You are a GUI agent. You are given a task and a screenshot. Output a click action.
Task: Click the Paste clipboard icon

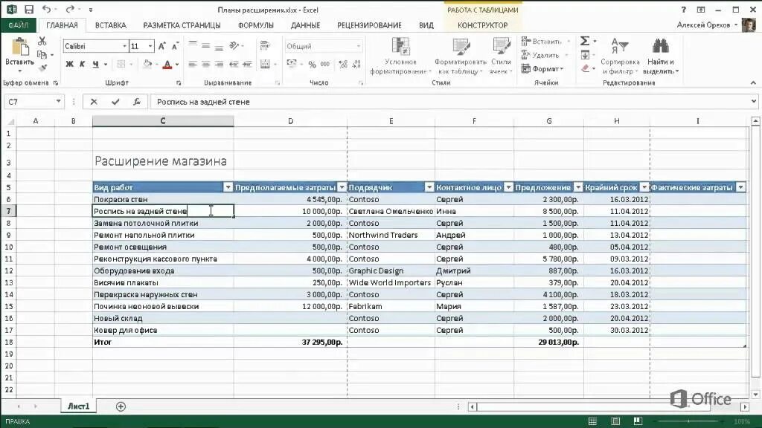(x=19, y=47)
